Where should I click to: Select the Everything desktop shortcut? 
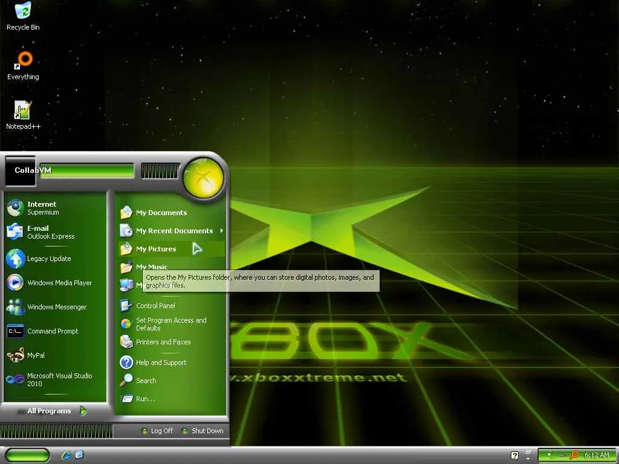click(23, 65)
